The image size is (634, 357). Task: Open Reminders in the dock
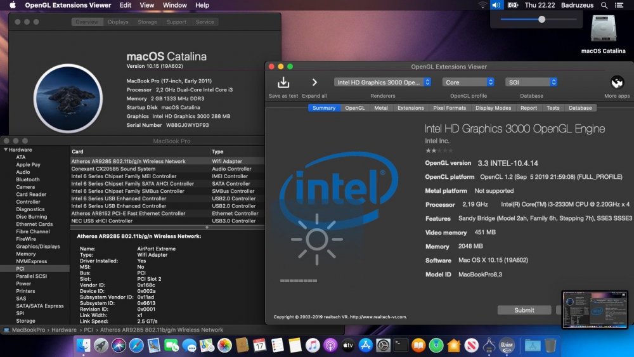278,346
